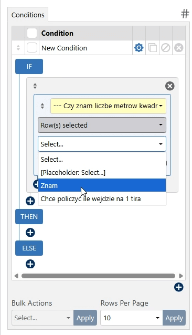This screenshot has height=335, width=192.
Task: Add a new condition row with plus
Action: point(178,287)
